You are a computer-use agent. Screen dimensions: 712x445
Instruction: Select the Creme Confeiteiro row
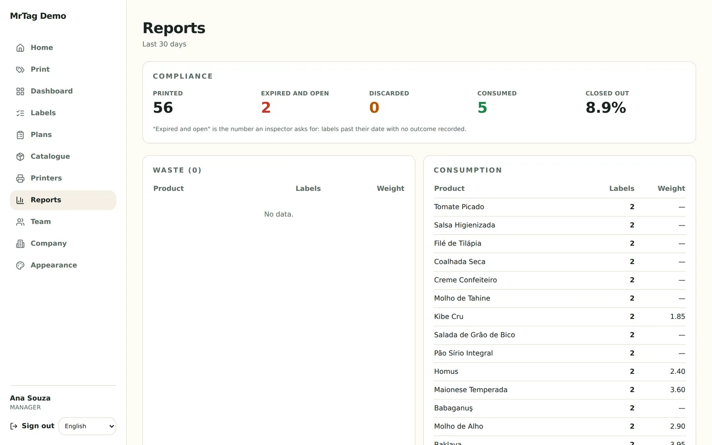560,280
